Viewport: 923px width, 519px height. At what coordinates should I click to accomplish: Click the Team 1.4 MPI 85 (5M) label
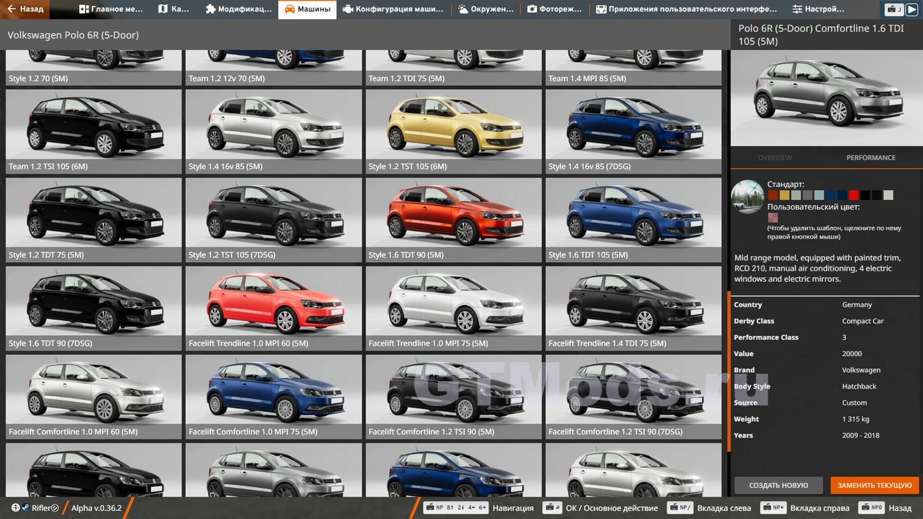(587, 78)
